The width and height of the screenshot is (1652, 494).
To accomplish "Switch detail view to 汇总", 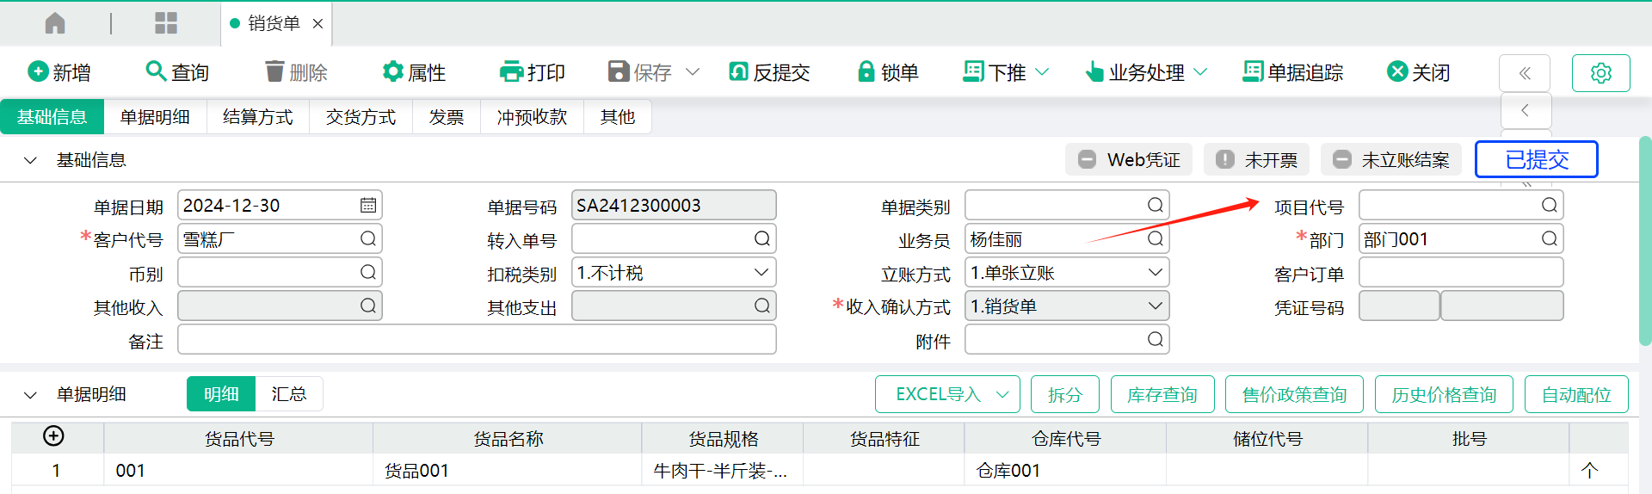I will click(x=288, y=394).
